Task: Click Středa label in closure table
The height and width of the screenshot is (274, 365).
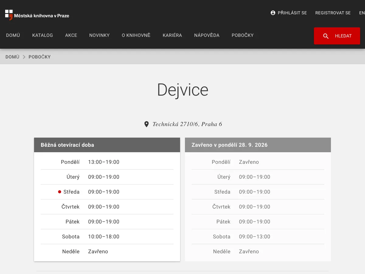Action: (222, 192)
